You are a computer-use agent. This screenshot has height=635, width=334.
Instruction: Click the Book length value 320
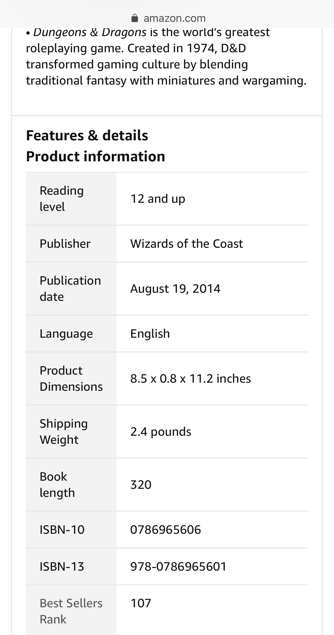tap(141, 485)
